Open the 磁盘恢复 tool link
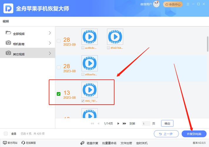Image resolution: width=209 pixels, height=147 pixels. tap(92, 143)
